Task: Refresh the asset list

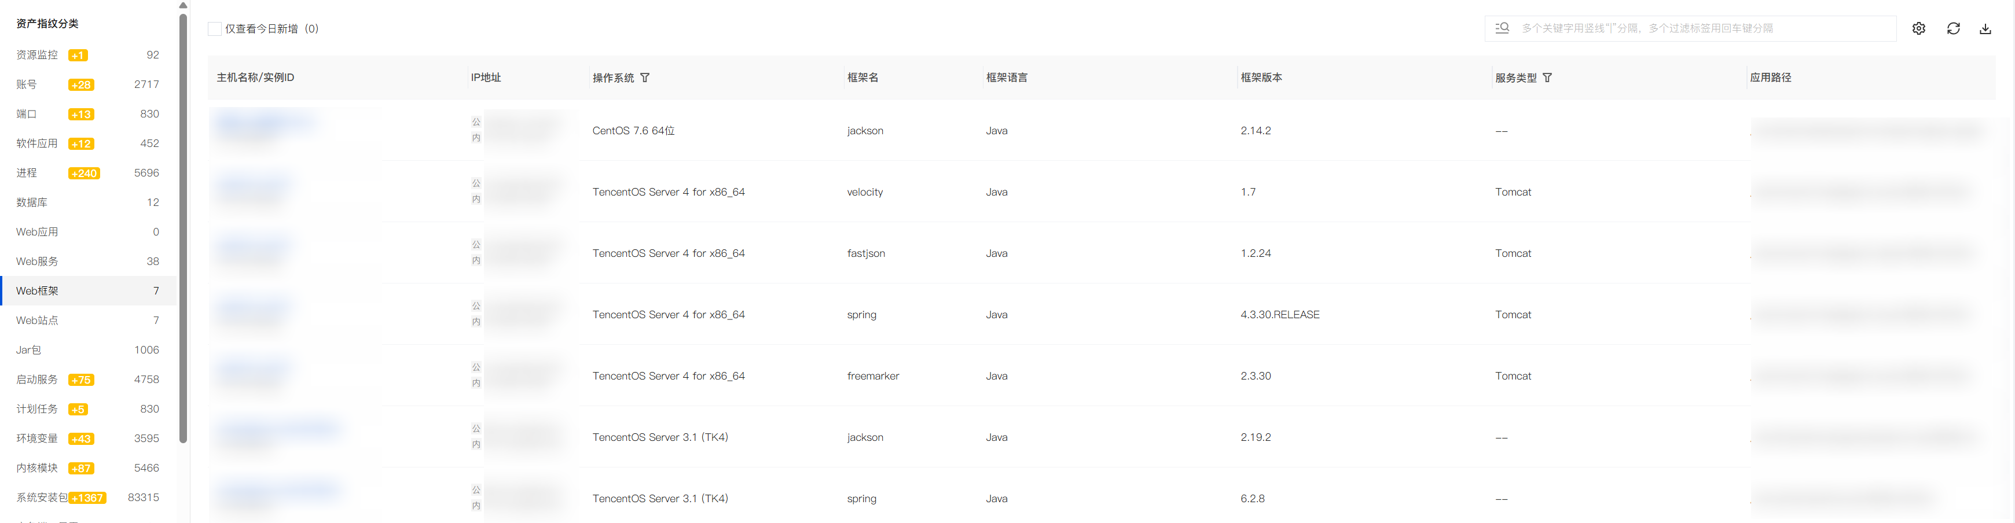Action: pyautogui.click(x=1953, y=28)
